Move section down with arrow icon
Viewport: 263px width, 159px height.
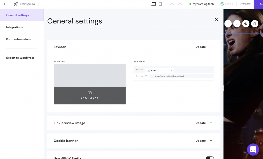[x=237, y=24]
